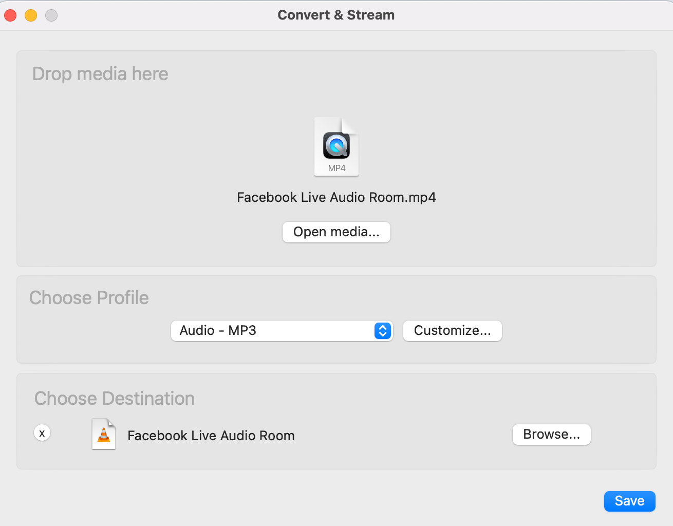673x526 pixels.
Task: Click the QuickTime logo on the MP4 file icon
Action: tap(336, 145)
